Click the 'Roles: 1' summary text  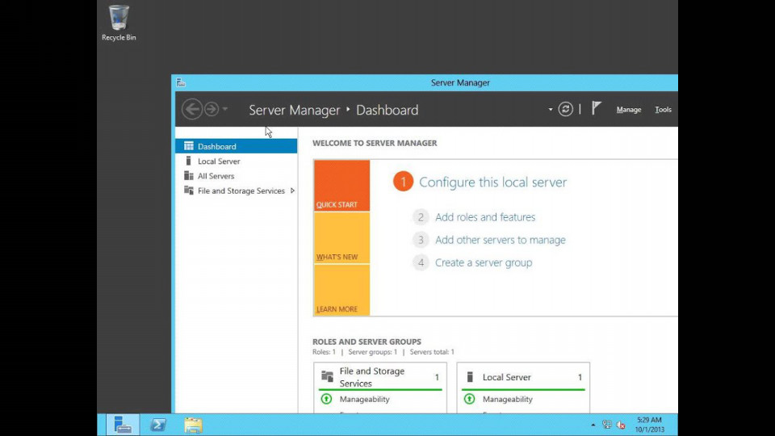(324, 352)
